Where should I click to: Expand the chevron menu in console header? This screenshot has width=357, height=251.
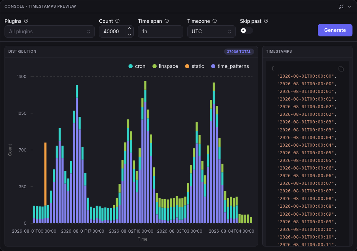tap(349, 7)
